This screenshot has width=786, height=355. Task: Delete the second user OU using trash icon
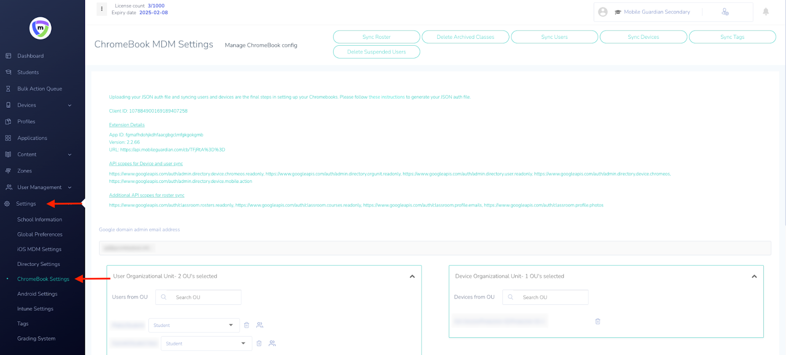pyautogui.click(x=259, y=343)
